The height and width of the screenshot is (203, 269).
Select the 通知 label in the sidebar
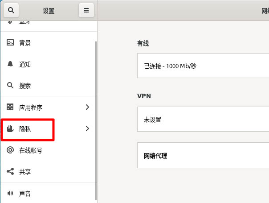point(25,64)
